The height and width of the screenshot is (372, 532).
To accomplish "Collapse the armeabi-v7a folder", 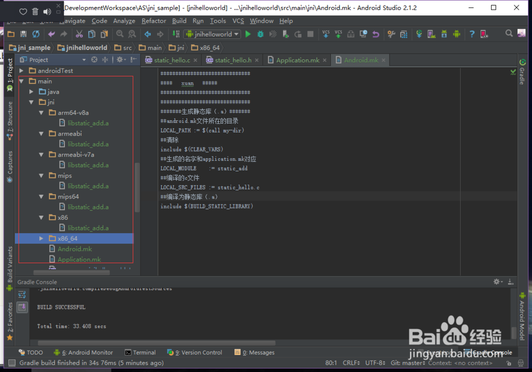I will click(x=41, y=155).
